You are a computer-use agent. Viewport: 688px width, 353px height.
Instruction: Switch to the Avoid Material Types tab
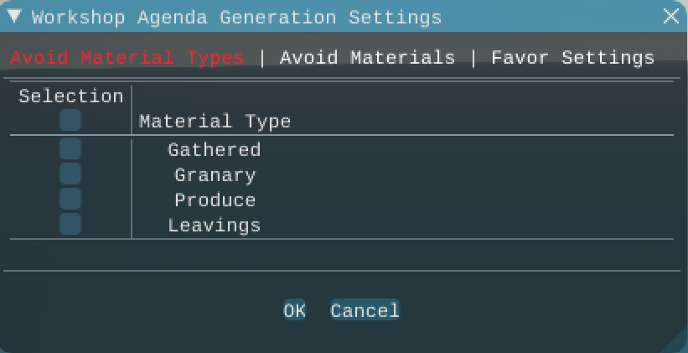point(127,58)
